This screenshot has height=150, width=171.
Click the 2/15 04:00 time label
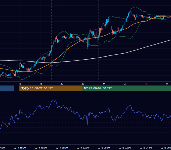click(x=146, y=147)
